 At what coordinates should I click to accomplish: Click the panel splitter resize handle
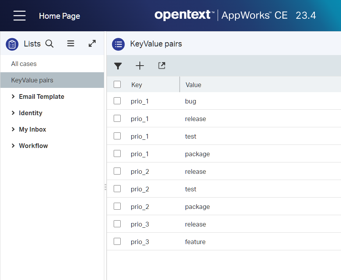point(105,187)
